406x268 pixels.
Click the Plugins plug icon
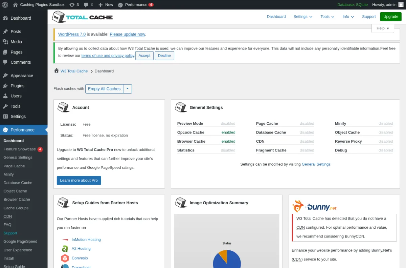pos(5,86)
